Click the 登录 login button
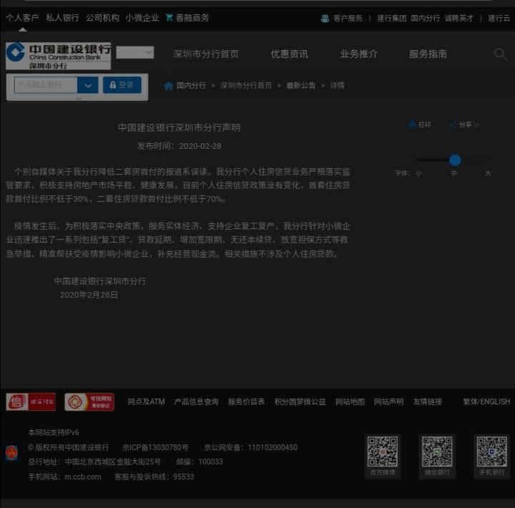 tap(122, 85)
